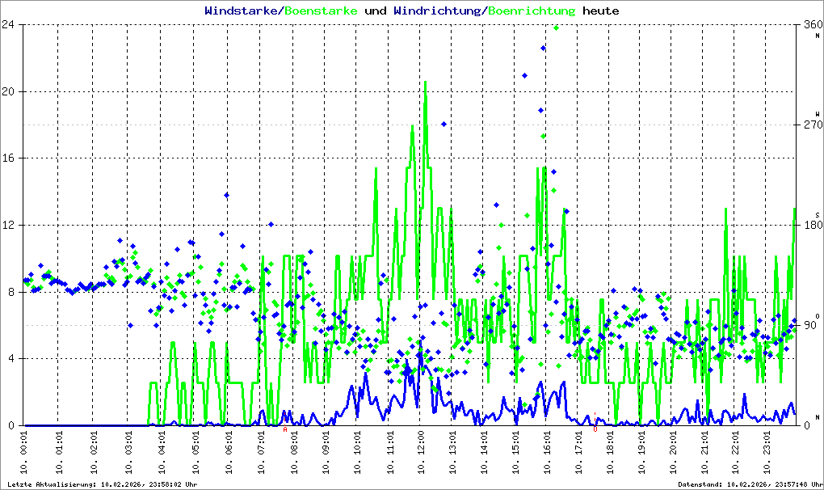Click the green 'Boenrichtung' title word

(532, 11)
